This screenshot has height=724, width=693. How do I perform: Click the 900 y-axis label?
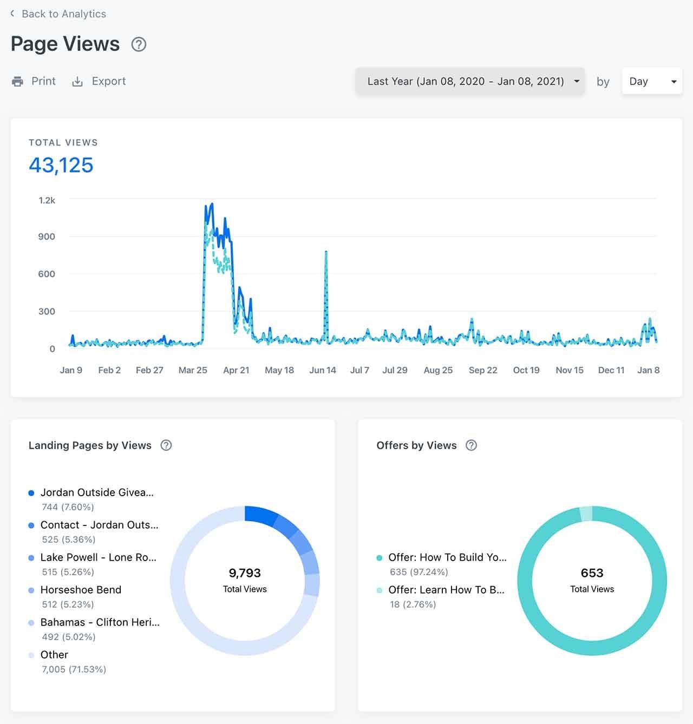(47, 236)
